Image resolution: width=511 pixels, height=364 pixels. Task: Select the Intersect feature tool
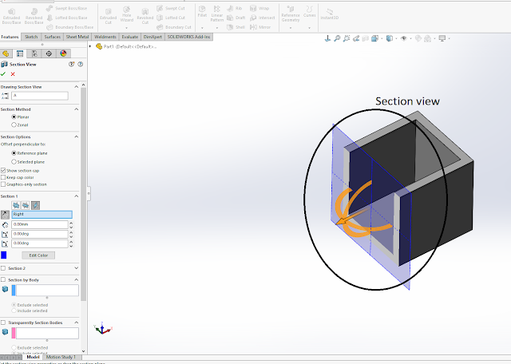click(263, 18)
